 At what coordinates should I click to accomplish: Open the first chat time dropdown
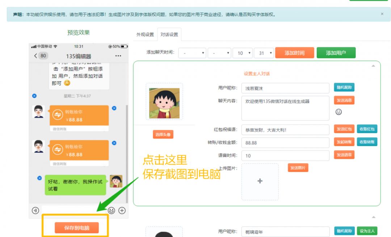pyautogui.click(x=192, y=53)
